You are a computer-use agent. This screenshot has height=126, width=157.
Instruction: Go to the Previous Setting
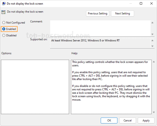(98, 14)
